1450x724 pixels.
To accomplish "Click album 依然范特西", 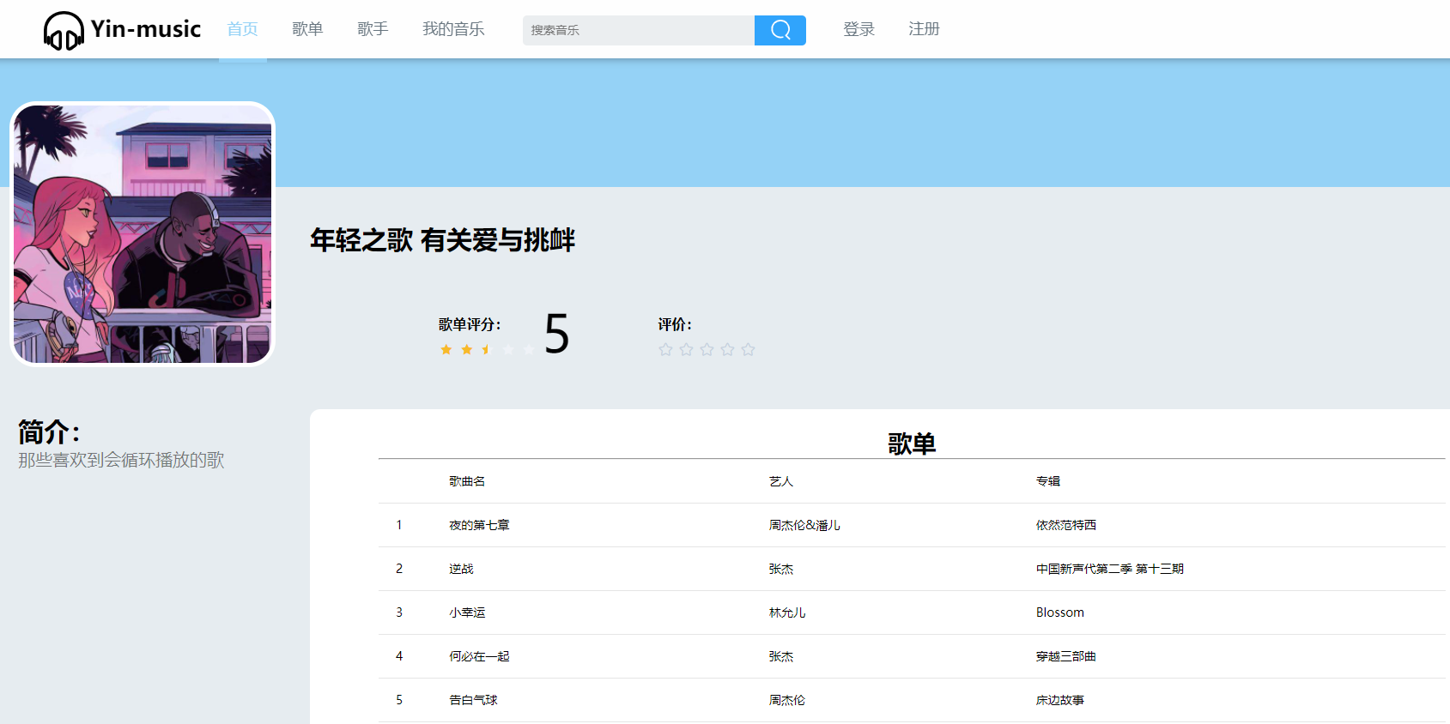I will 1066,525.
